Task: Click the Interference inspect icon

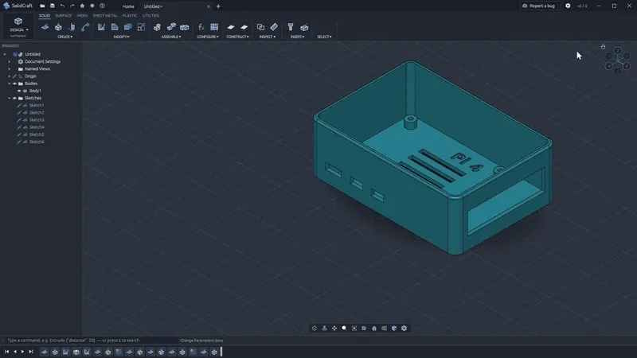Action: point(260,27)
